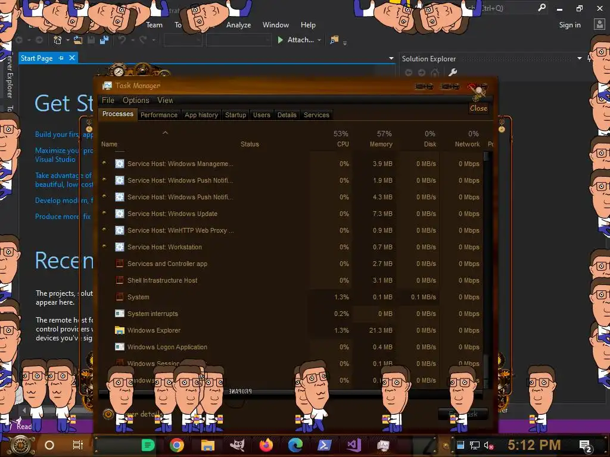Switch to the App history tab
The image size is (610, 457).
click(x=201, y=115)
